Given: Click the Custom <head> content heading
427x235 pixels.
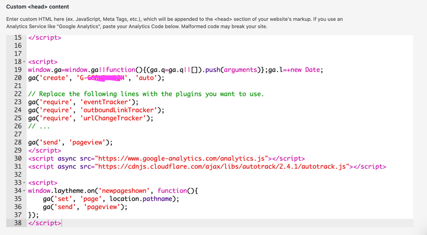Looking at the screenshot, I should [38, 7].
